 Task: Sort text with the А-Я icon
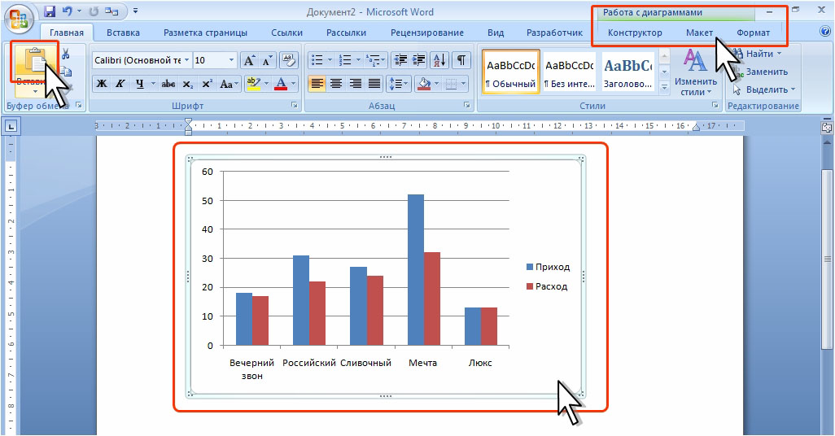439,60
